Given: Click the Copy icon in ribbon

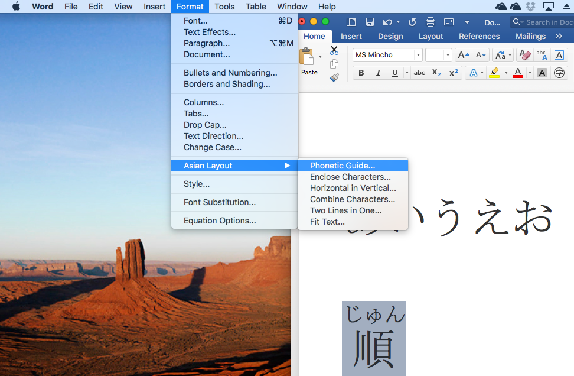Looking at the screenshot, I should (x=334, y=64).
